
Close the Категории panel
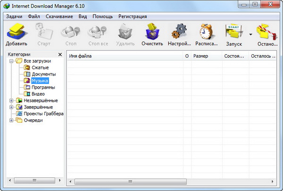coord(60,55)
